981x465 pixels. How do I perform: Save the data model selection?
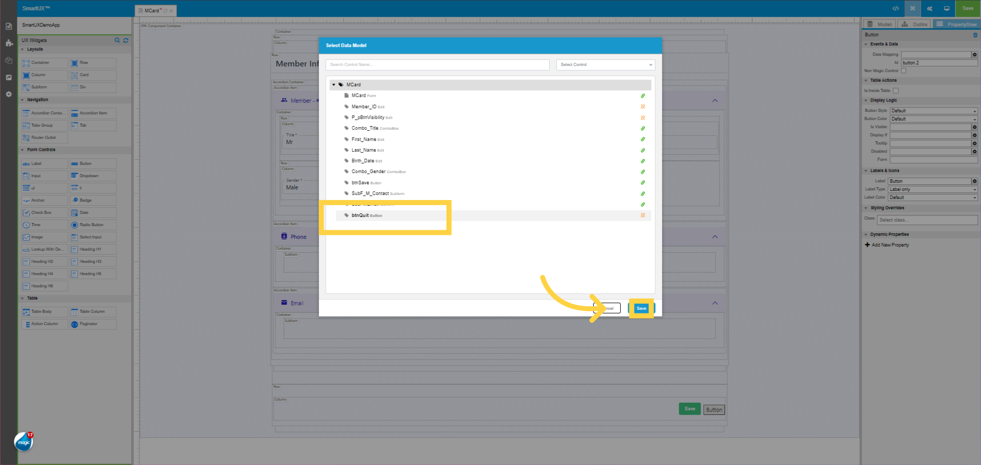[641, 308]
